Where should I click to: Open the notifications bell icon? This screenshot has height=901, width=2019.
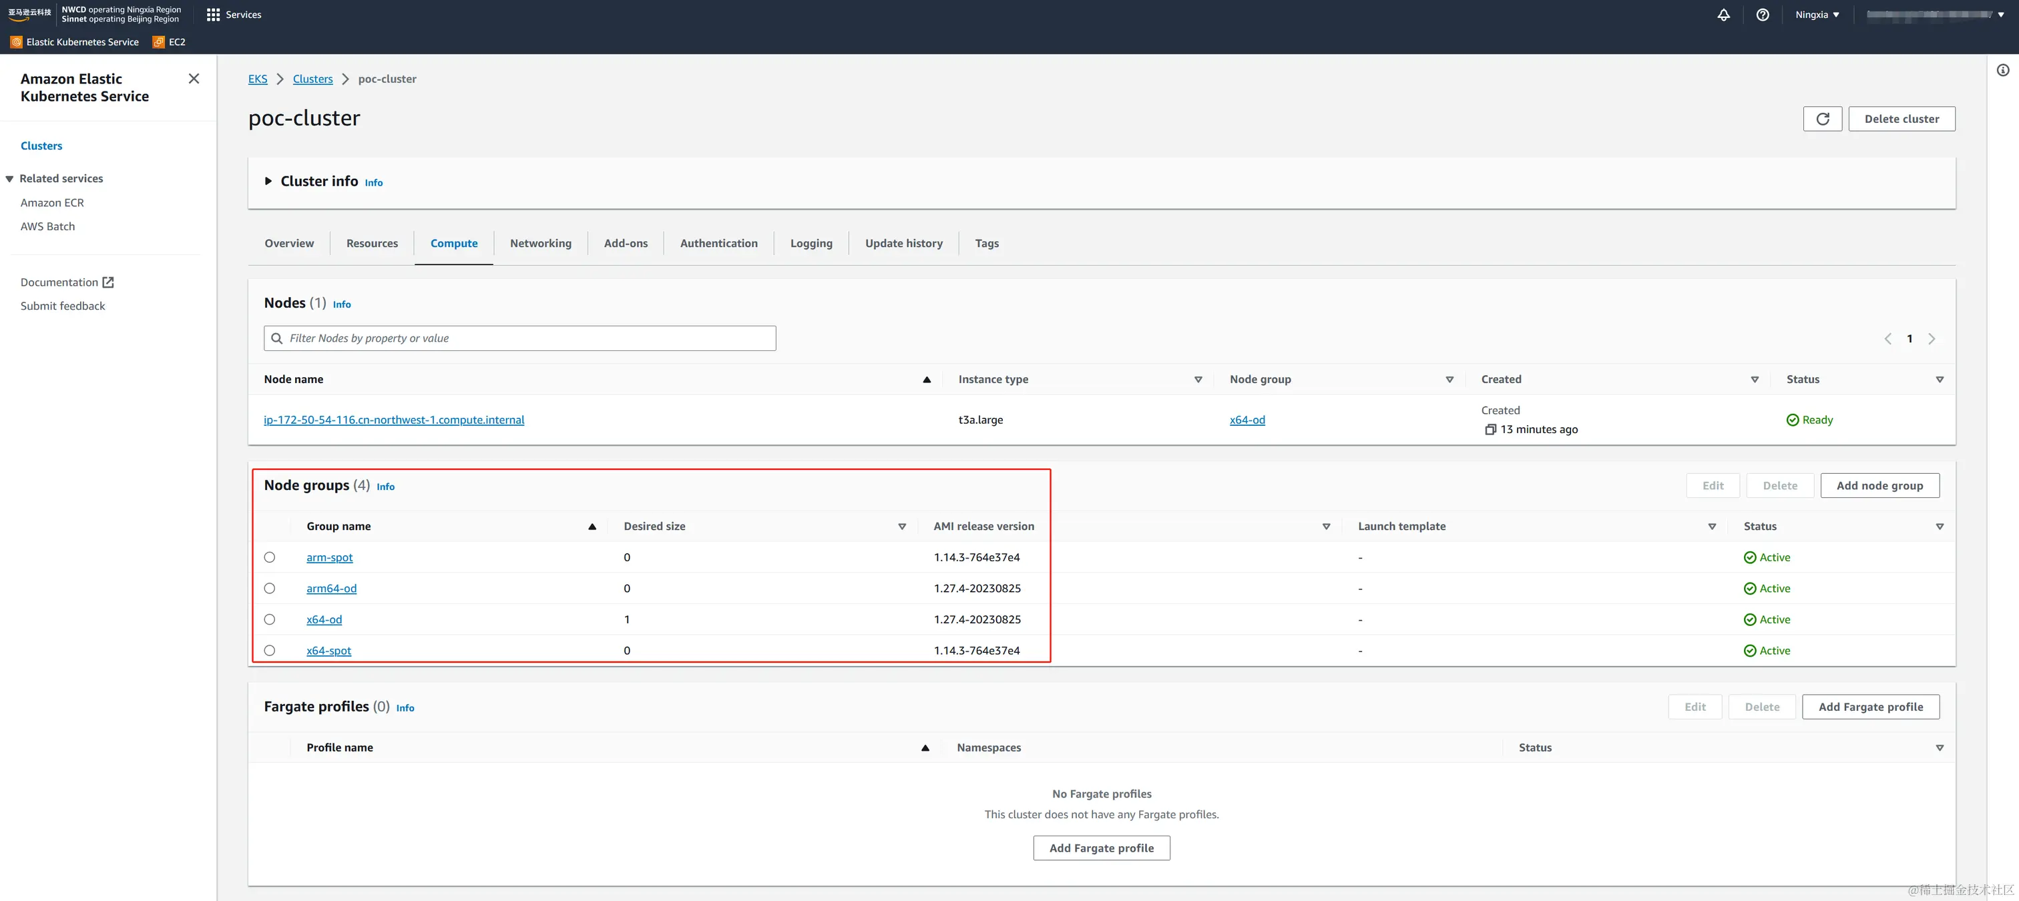tap(1723, 15)
